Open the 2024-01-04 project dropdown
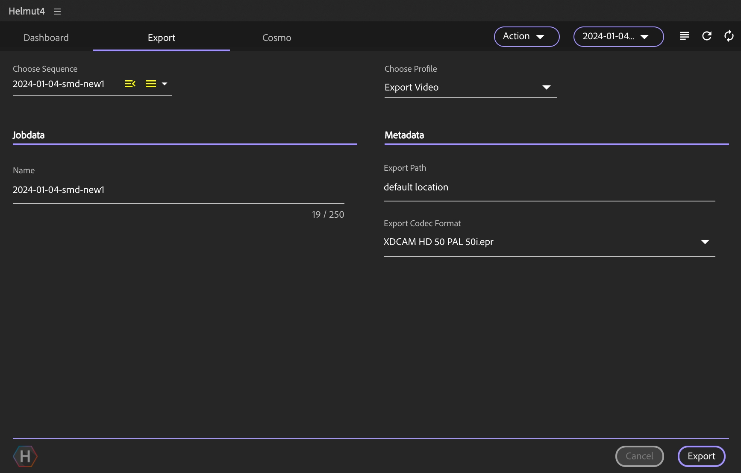The height and width of the screenshot is (473, 741). [x=618, y=37]
